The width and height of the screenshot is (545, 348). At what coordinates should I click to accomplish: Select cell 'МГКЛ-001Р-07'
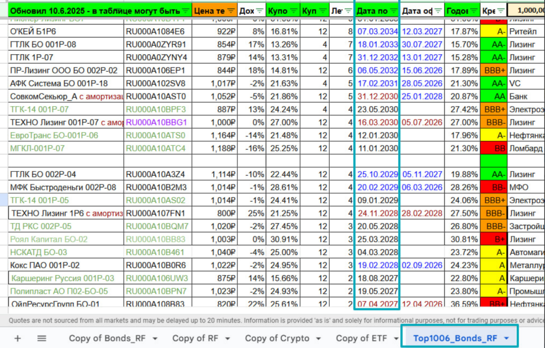[66, 149]
